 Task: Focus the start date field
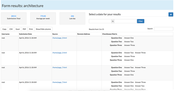100,21
